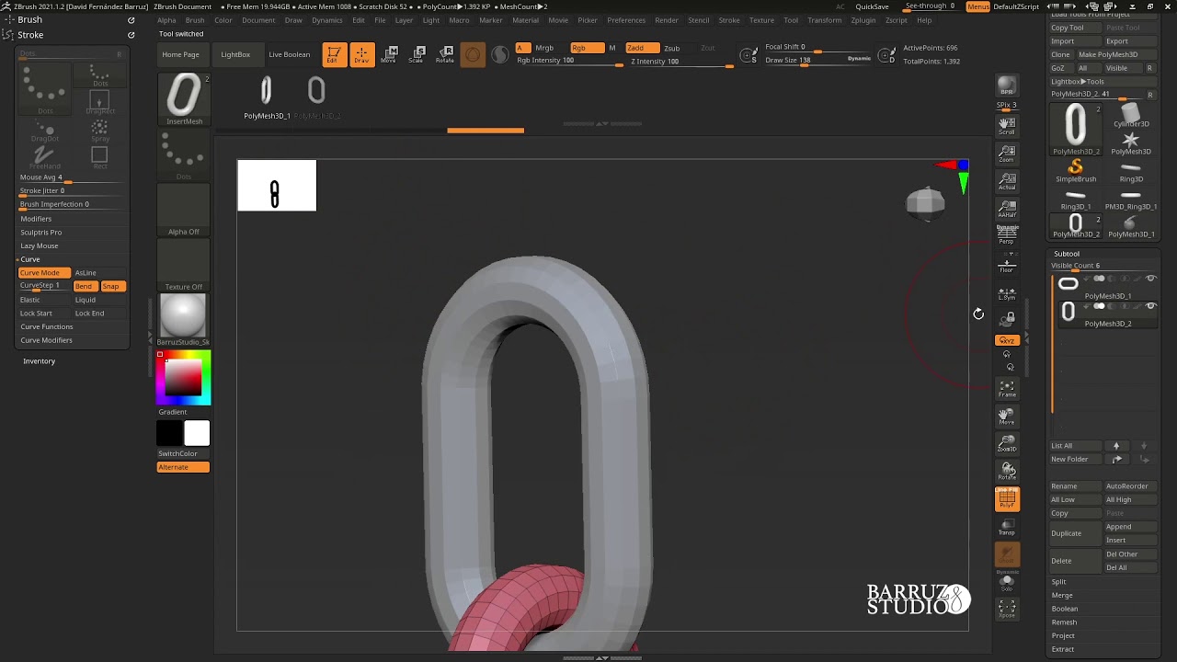Hide PolyMesh3D_2 subtool with eye icon
Viewport: 1177px width, 662px height.
[1150, 306]
